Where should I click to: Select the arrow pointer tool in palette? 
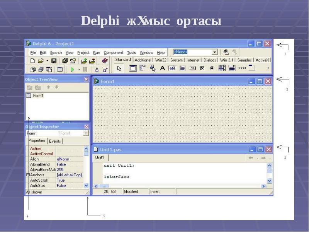click(x=119, y=68)
